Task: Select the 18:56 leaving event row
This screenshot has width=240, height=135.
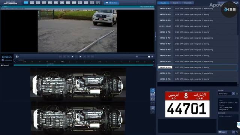Action: click(x=197, y=79)
